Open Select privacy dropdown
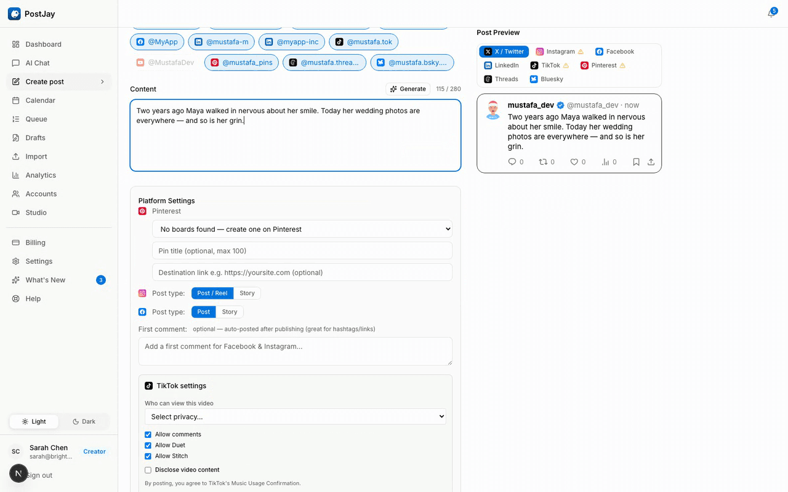This screenshot has width=788, height=492. (295, 416)
